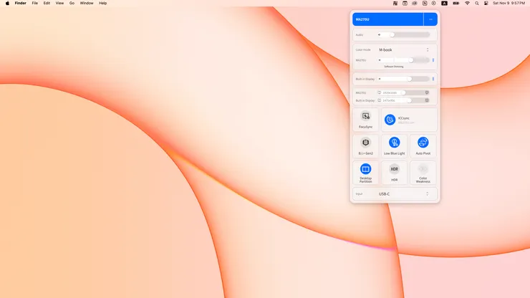
Task: Toggle HDR mode
Action: coord(394,173)
